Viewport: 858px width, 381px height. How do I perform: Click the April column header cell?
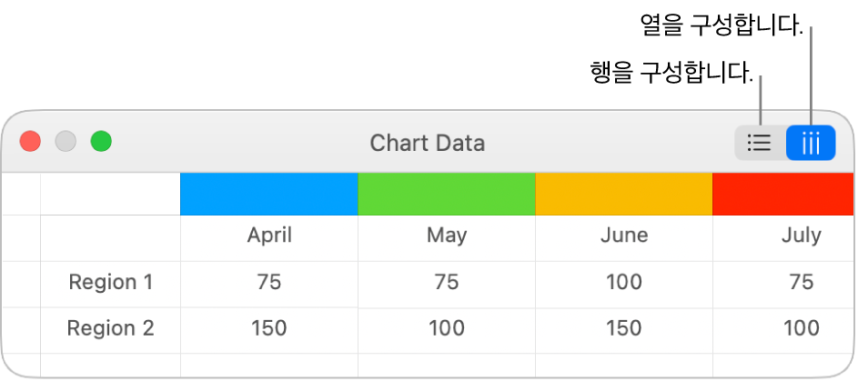(x=269, y=236)
